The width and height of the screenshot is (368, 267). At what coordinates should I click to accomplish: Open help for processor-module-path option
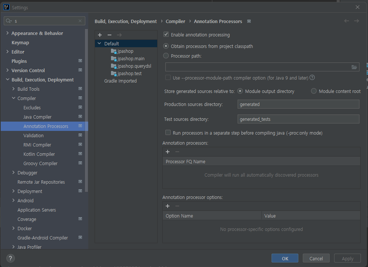(x=312, y=78)
